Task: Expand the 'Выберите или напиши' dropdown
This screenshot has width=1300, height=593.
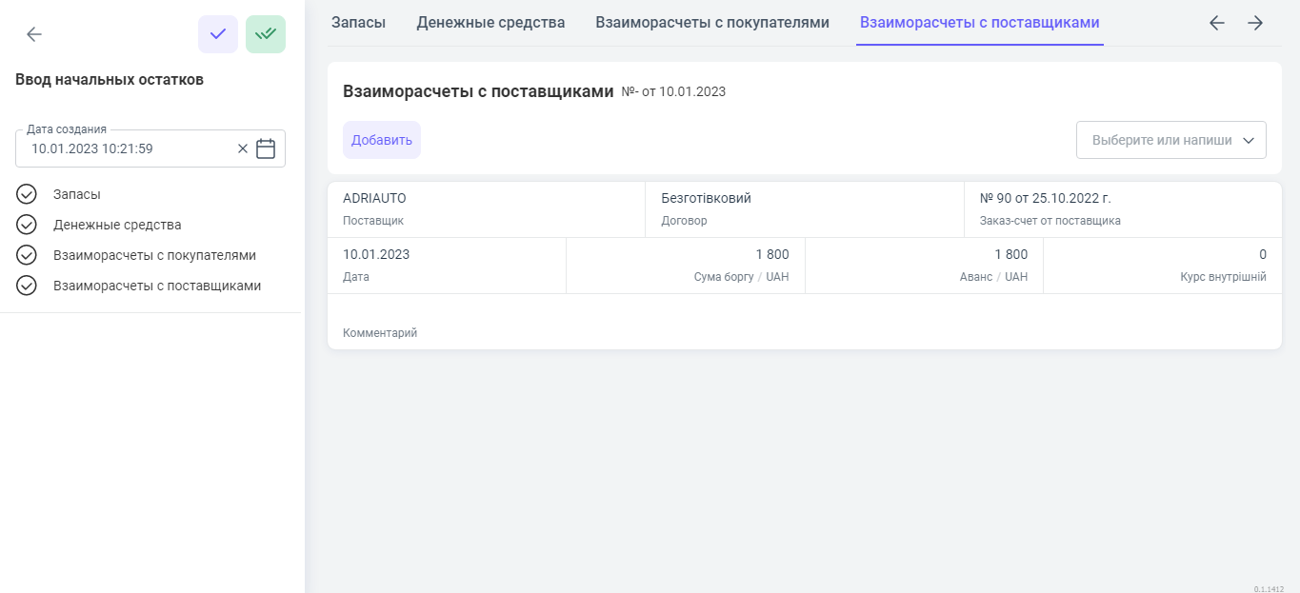Action: click(x=1170, y=140)
